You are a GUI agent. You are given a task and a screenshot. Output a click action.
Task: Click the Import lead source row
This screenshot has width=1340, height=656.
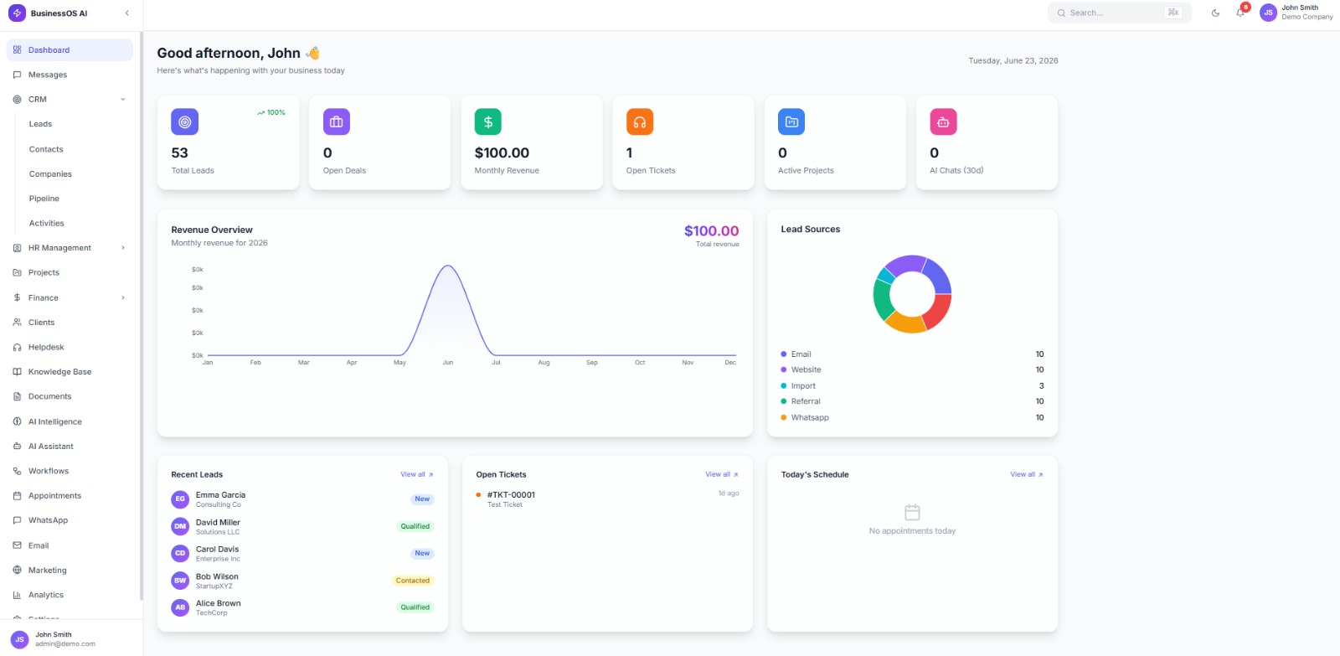912,386
